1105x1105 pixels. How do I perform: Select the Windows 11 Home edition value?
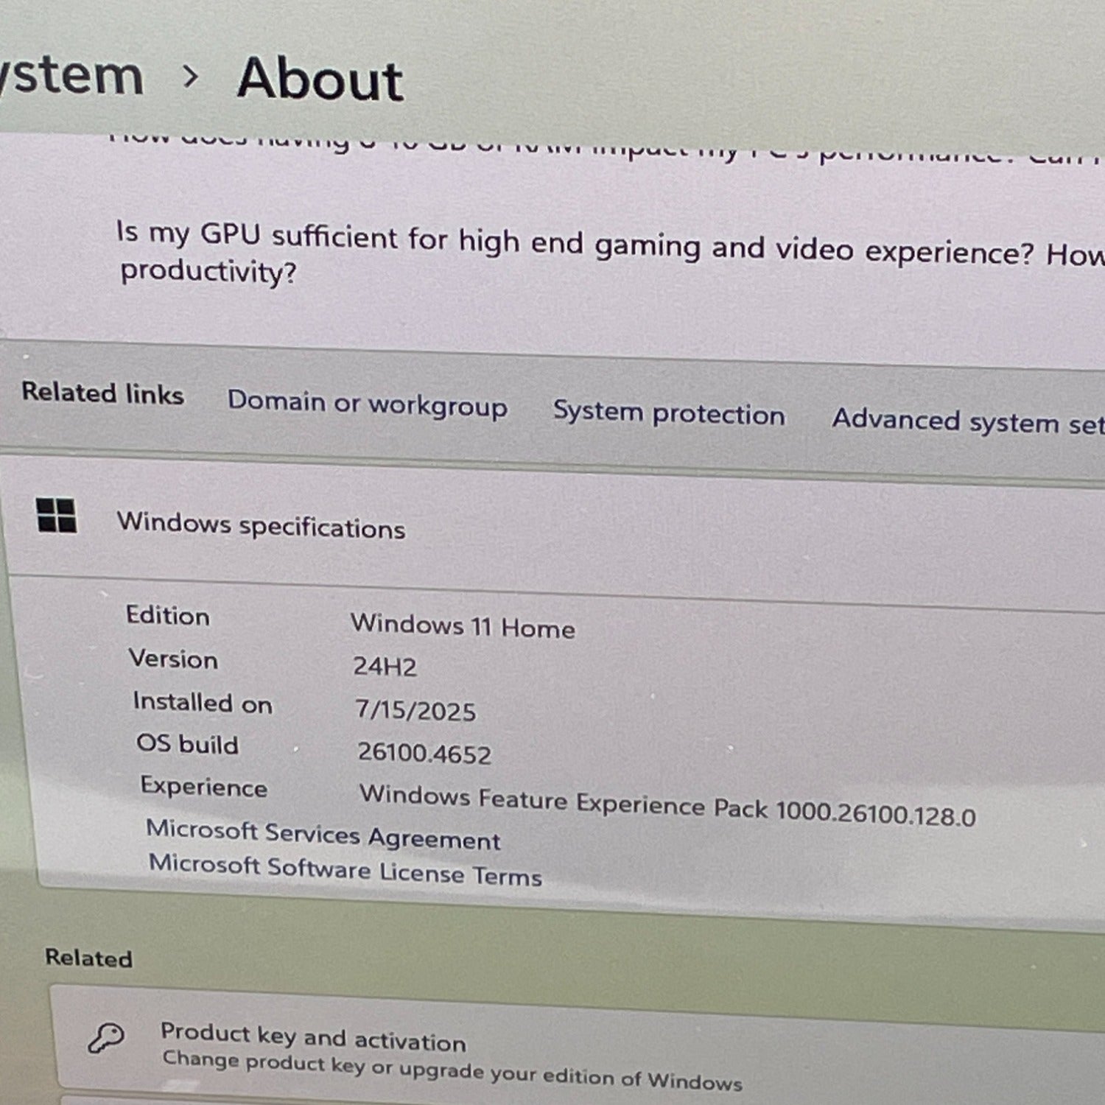(463, 626)
